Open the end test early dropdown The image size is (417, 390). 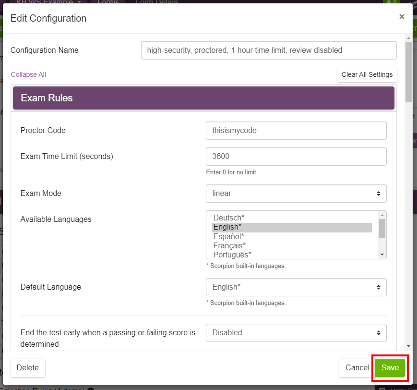tap(296, 333)
